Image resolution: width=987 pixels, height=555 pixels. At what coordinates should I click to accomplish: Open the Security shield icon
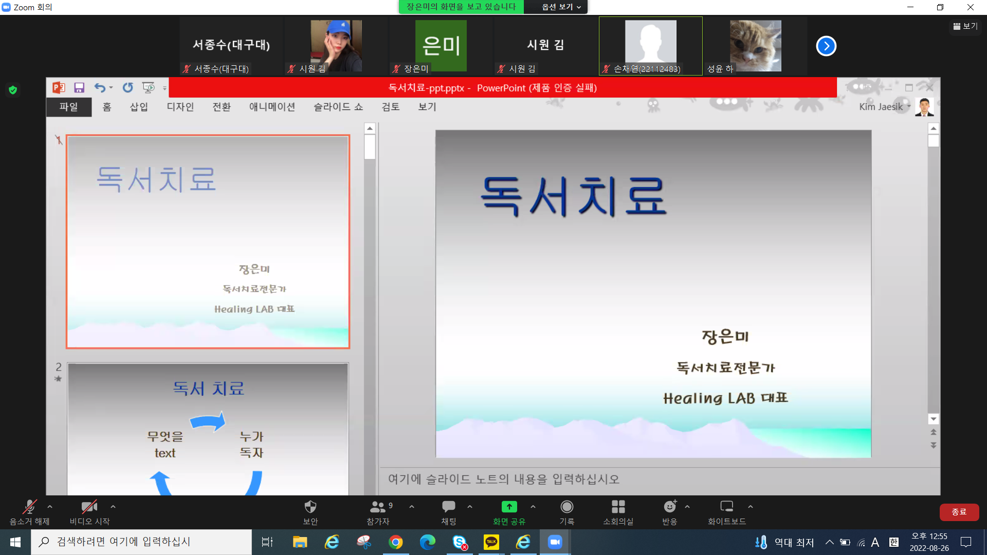tap(310, 507)
